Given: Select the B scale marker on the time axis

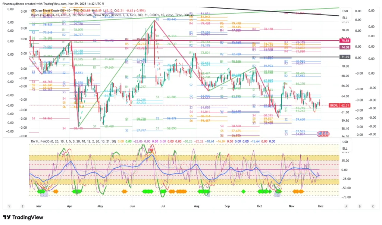Looking at the screenshot, I should tap(359, 206).
